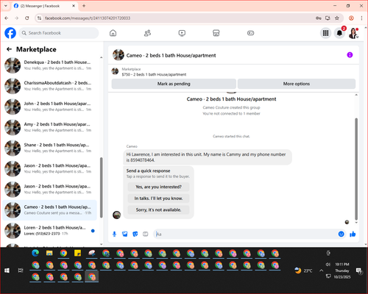Screen dimensions: 368x294
Task: Open a new tab with the plus button
Action: (x=84, y=6)
